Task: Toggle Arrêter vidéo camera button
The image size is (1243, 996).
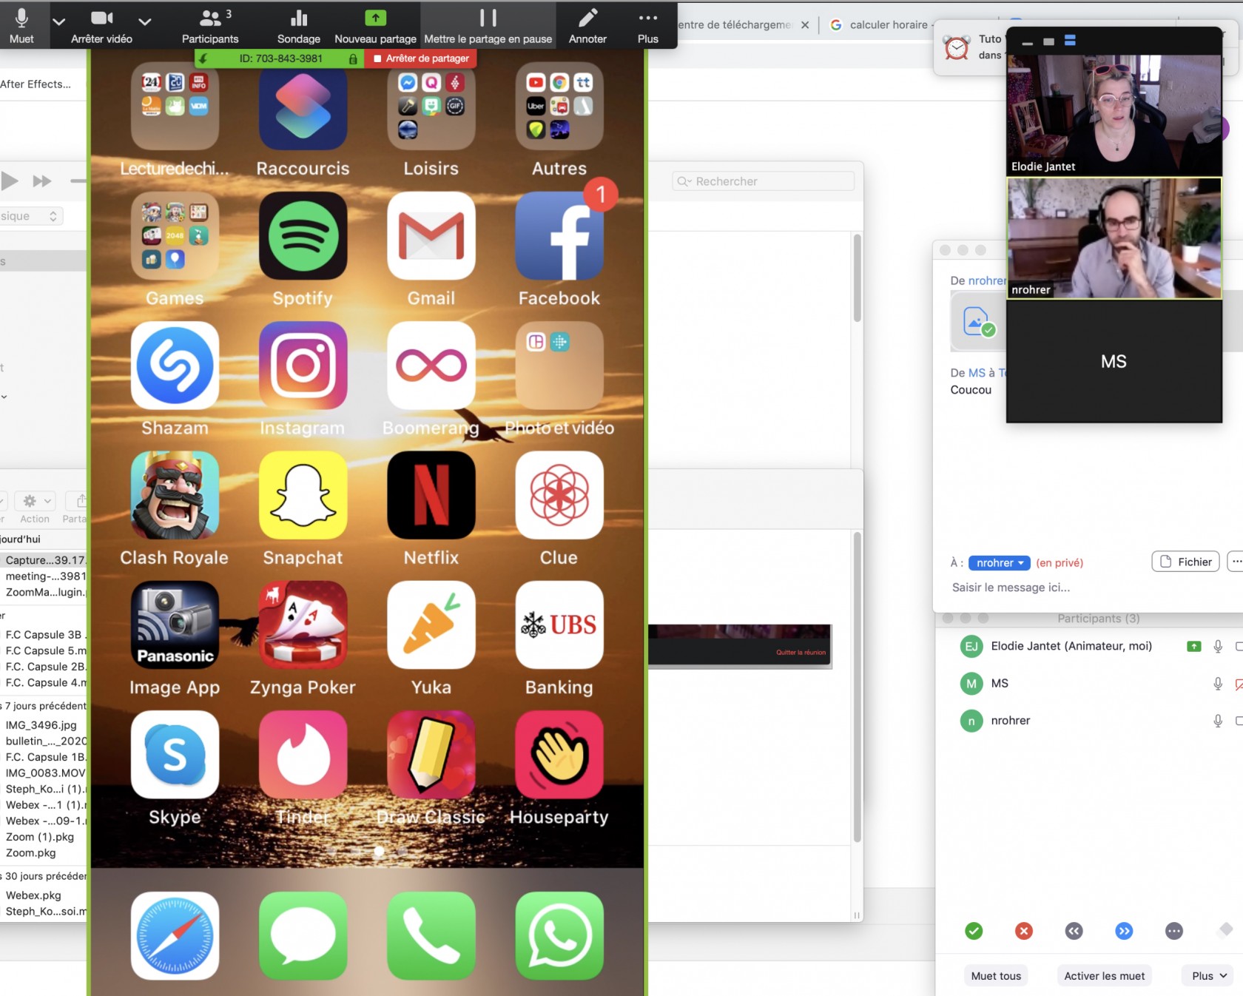Action: click(x=101, y=18)
